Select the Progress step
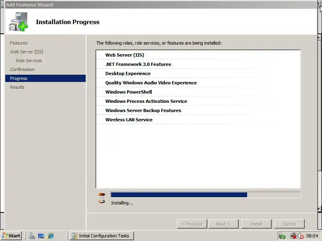Image resolution: width=322 pixels, height=241 pixels. pyautogui.click(x=45, y=78)
